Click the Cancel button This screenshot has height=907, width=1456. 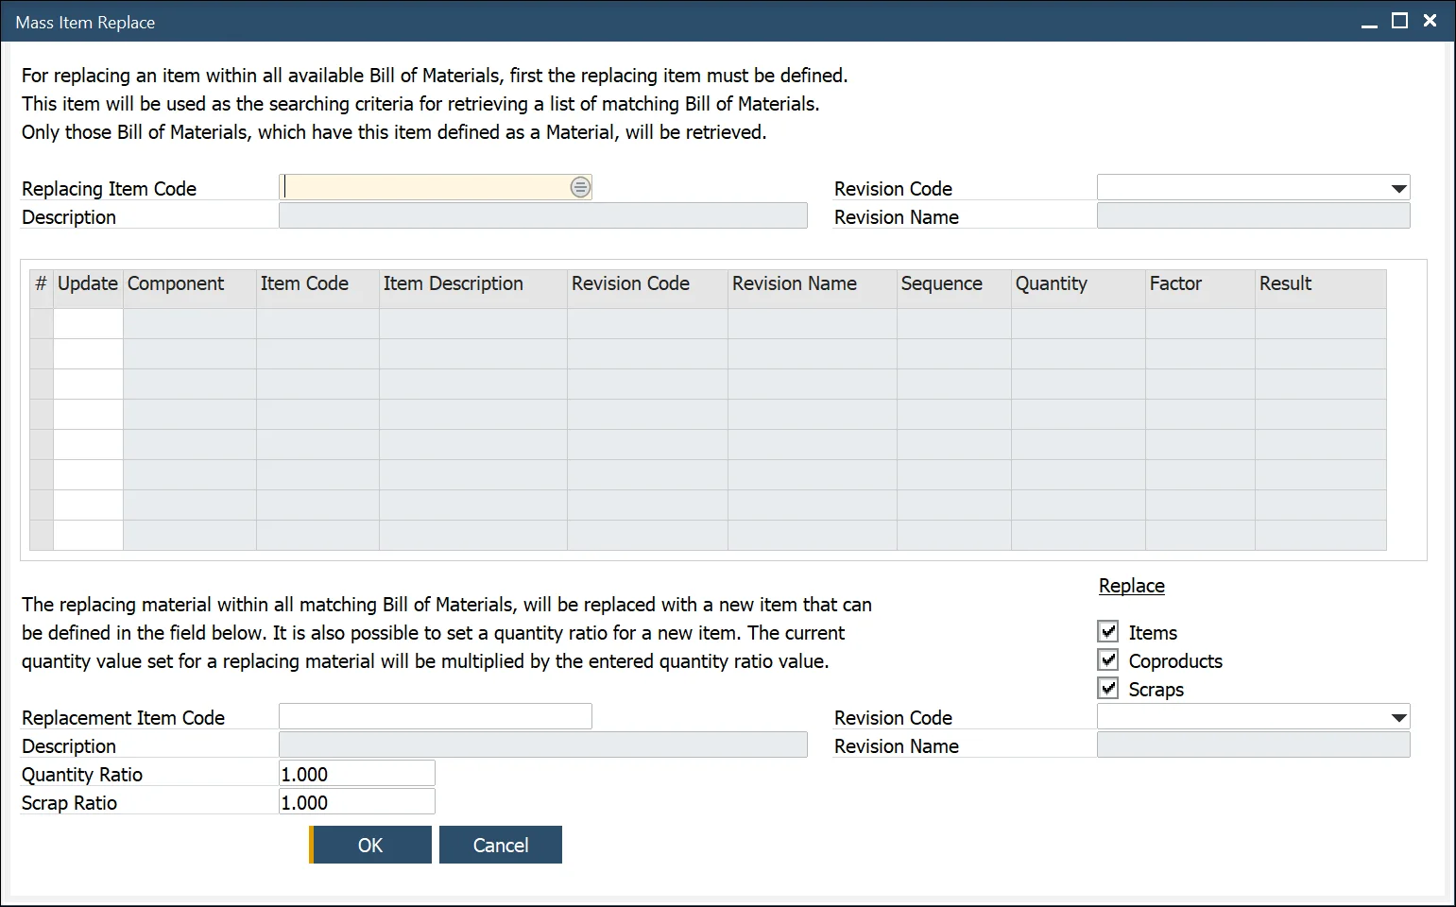pos(500,845)
